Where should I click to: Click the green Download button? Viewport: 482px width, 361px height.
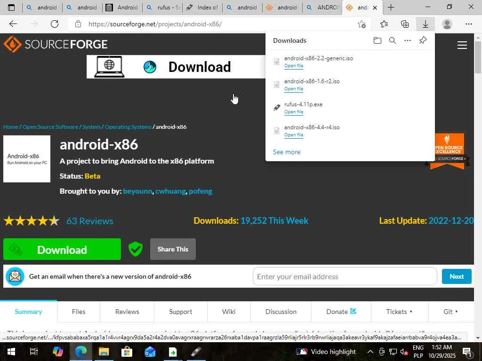pyautogui.click(x=62, y=249)
